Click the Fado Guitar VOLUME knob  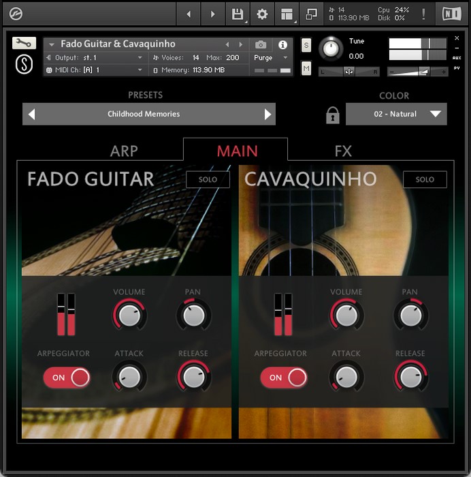(129, 315)
